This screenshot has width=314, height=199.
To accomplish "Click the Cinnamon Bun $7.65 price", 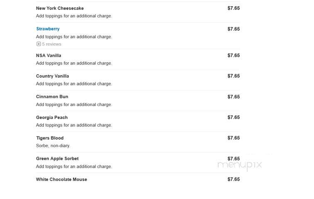I will pos(234,97).
